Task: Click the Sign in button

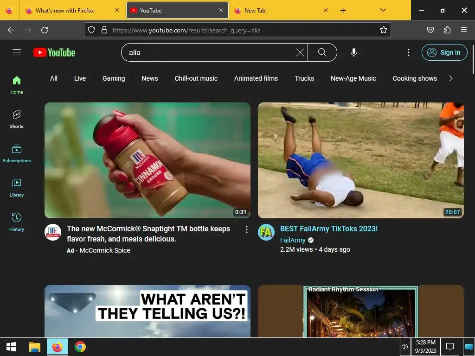Action: pos(444,52)
